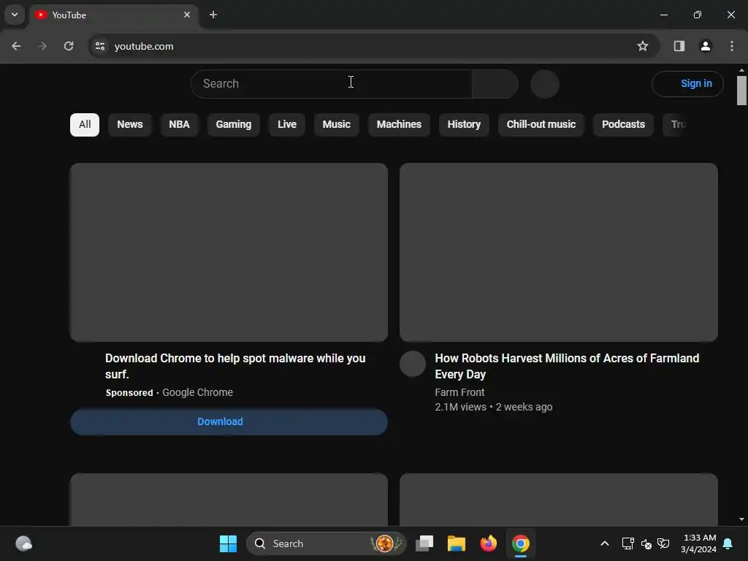The height and width of the screenshot is (561, 748).
Task: Click the page vertical scrollbar thumb
Action: pos(741,90)
